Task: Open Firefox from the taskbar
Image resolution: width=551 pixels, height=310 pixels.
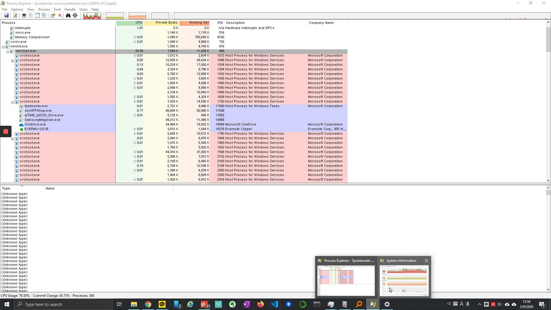Action: 260,304
